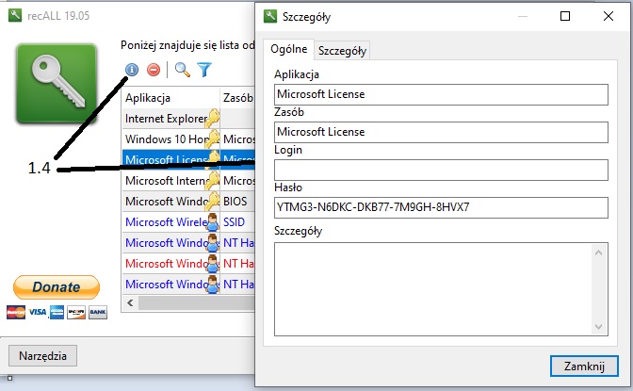Click the blue info details toolbar icon
633x391 pixels.
pyautogui.click(x=132, y=70)
